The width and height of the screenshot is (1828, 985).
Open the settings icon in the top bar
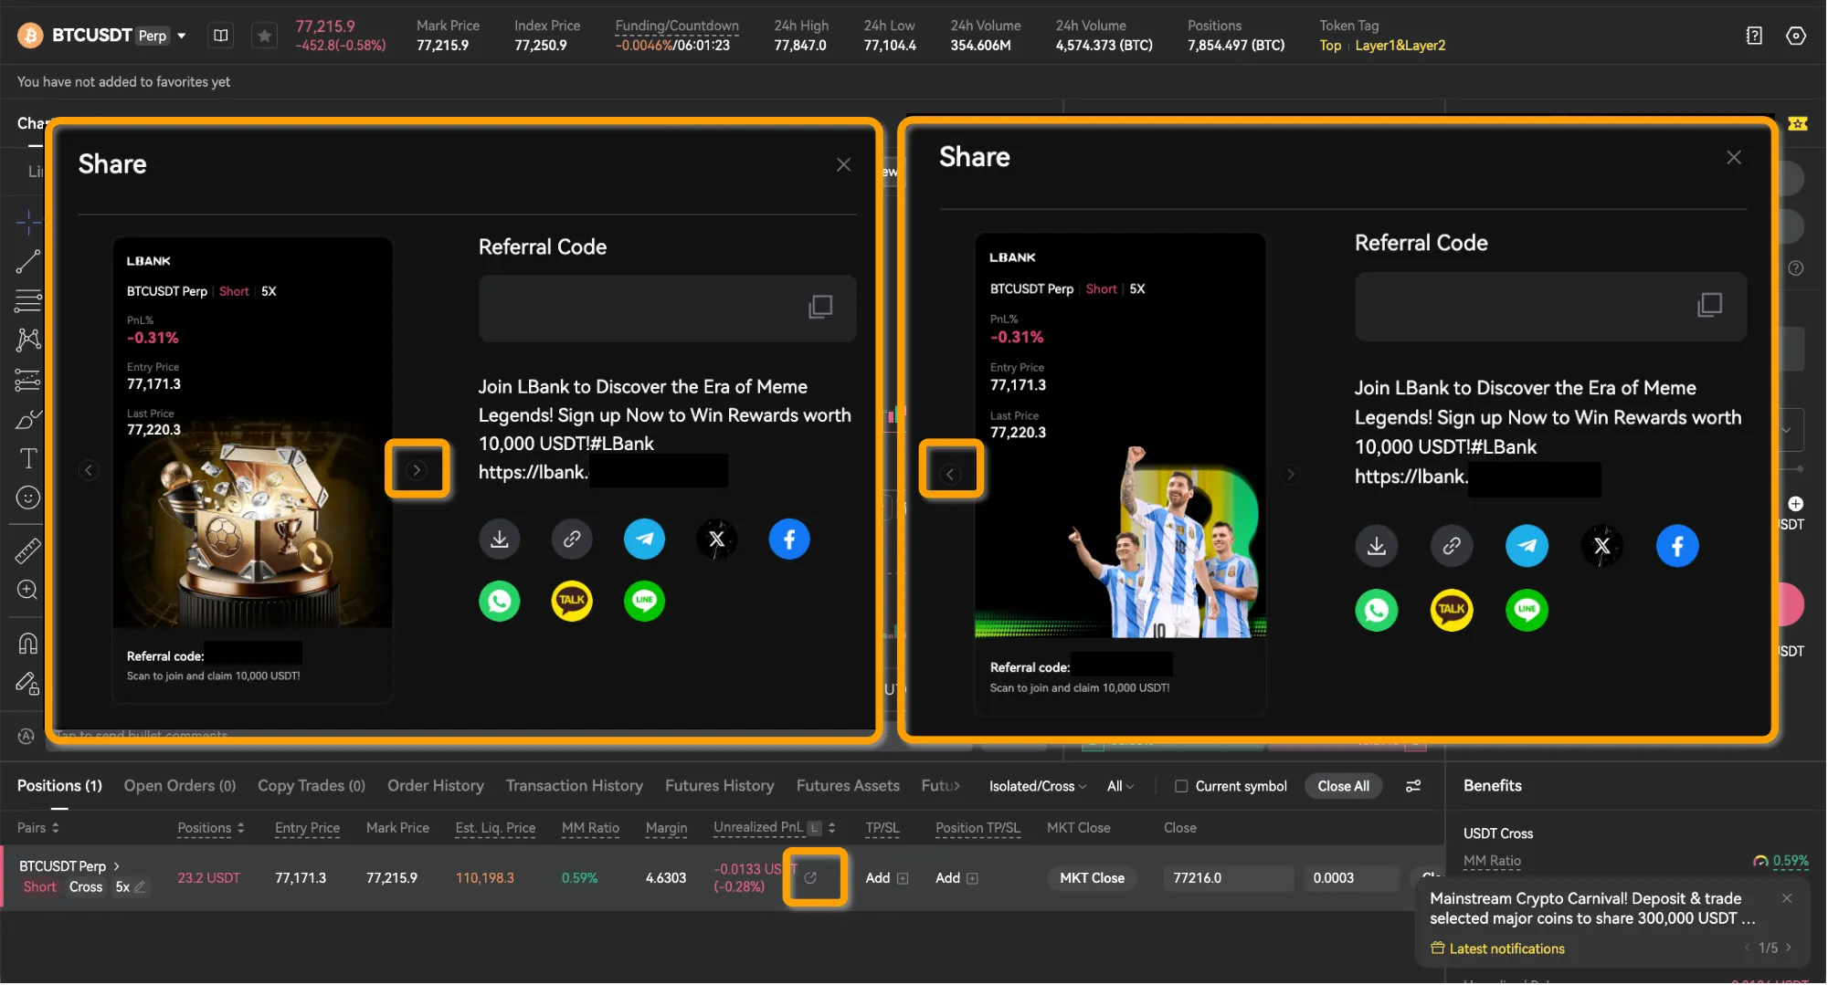1795,36
